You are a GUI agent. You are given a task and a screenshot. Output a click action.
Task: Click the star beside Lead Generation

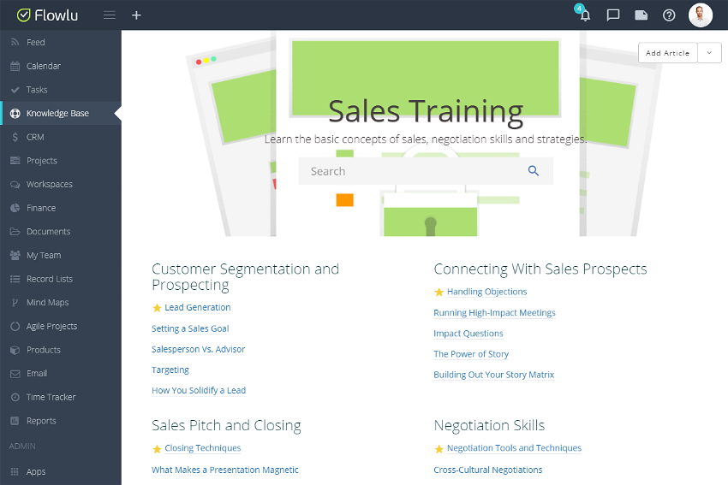(x=157, y=308)
